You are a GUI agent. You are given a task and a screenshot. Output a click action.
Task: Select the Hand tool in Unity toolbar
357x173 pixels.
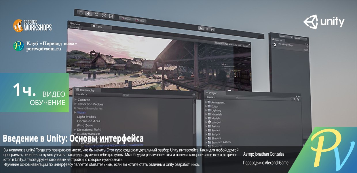coord(81,13)
